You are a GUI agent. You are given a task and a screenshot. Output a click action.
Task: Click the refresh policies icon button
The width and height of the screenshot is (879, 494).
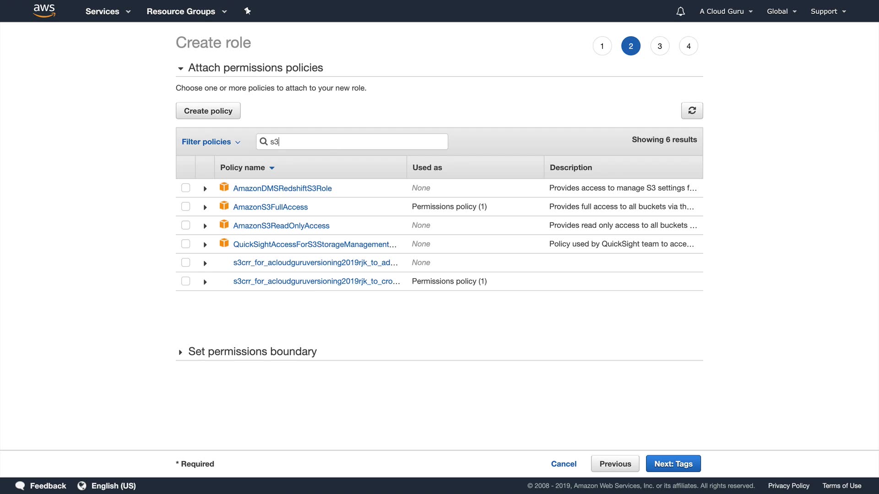point(692,111)
